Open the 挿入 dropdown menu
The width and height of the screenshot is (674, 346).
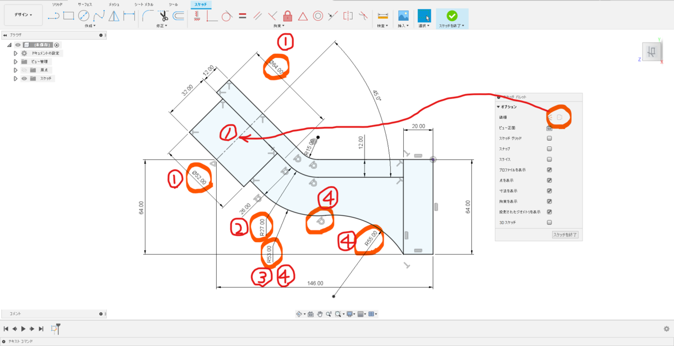[x=403, y=26]
